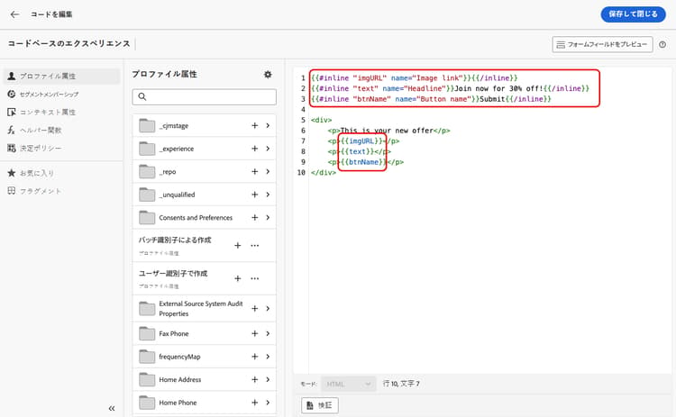Click 'Join now for 30% off!' on line 2
676x417 pixels.
coord(498,88)
